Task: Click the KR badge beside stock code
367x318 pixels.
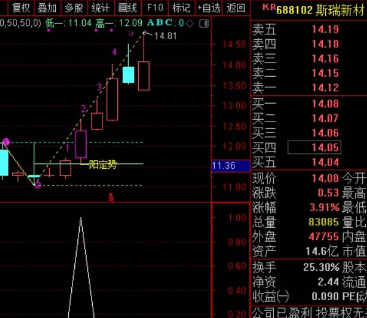Action: (x=269, y=7)
